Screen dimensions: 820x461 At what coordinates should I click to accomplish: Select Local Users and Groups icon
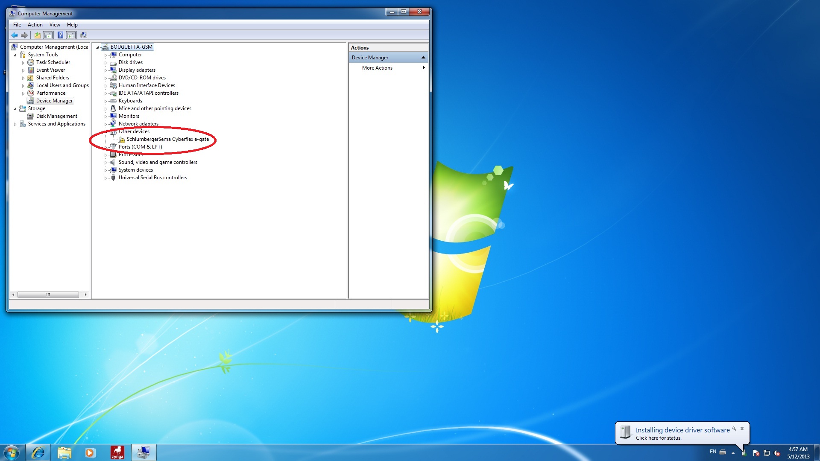31,85
